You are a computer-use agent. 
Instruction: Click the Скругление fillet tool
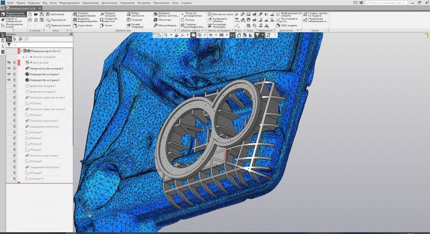[x=82, y=26]
